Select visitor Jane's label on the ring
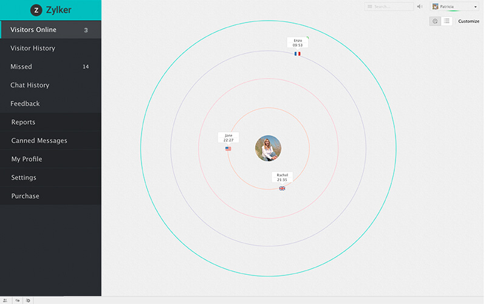Screen dimensions: 486x304 tap(228, 138)
